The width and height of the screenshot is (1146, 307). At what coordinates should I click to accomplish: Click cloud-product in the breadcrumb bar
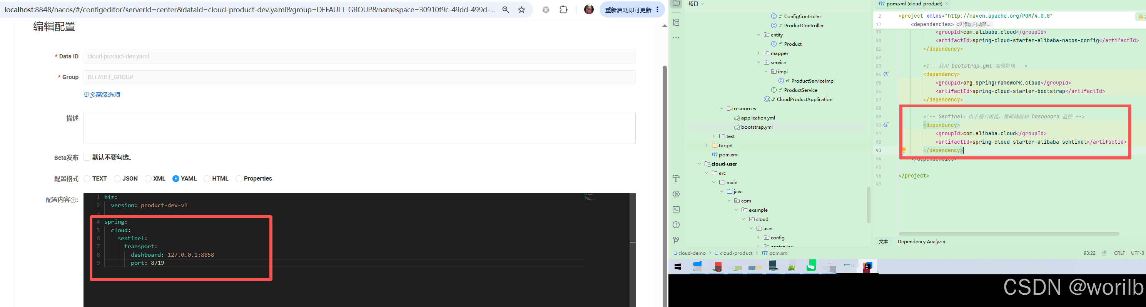click(733, 253)
